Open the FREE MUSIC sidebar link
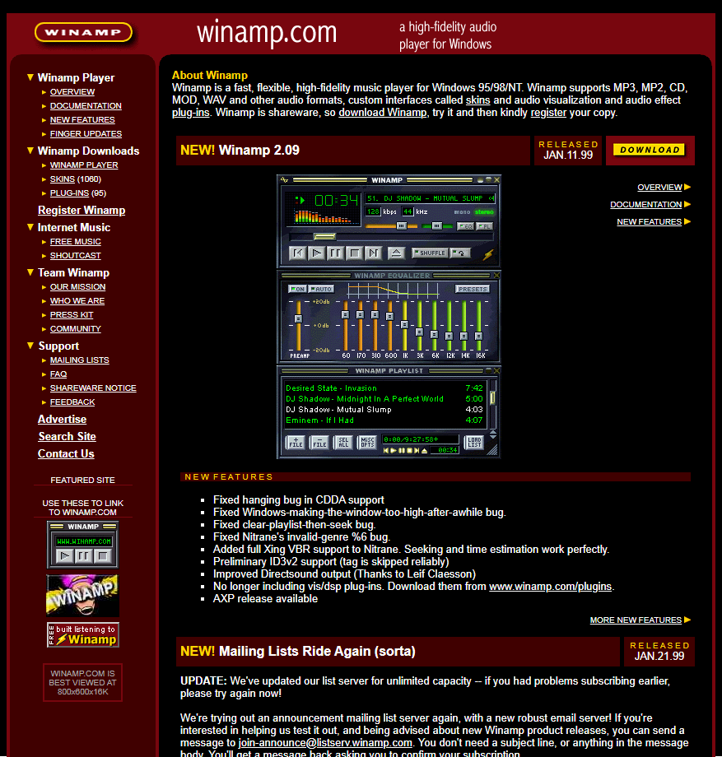The width and height of the screenshot is (722, 757). [76, 241]
